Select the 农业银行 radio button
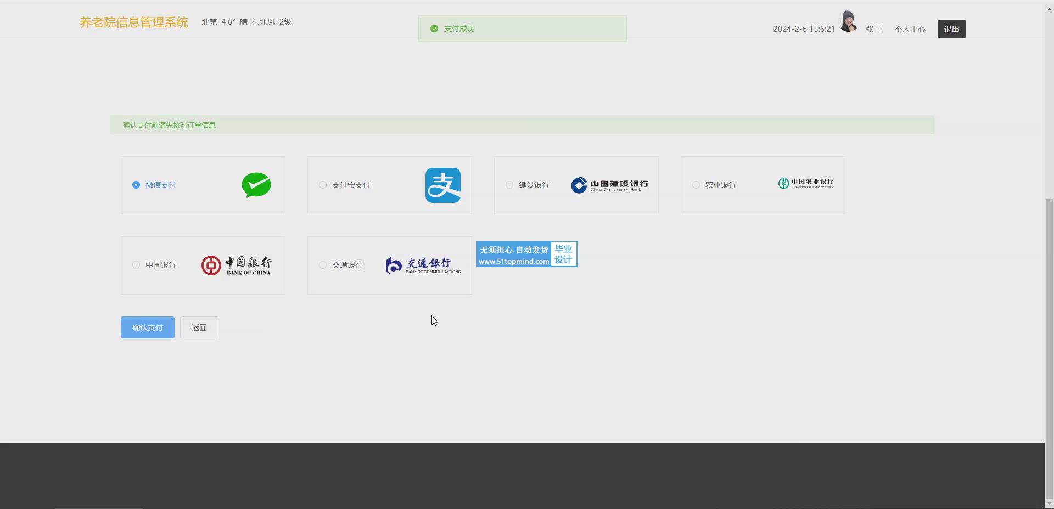 point(696,185)
